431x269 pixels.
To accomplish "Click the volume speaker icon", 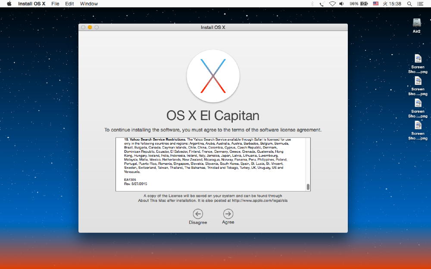I will pos(342,3).
